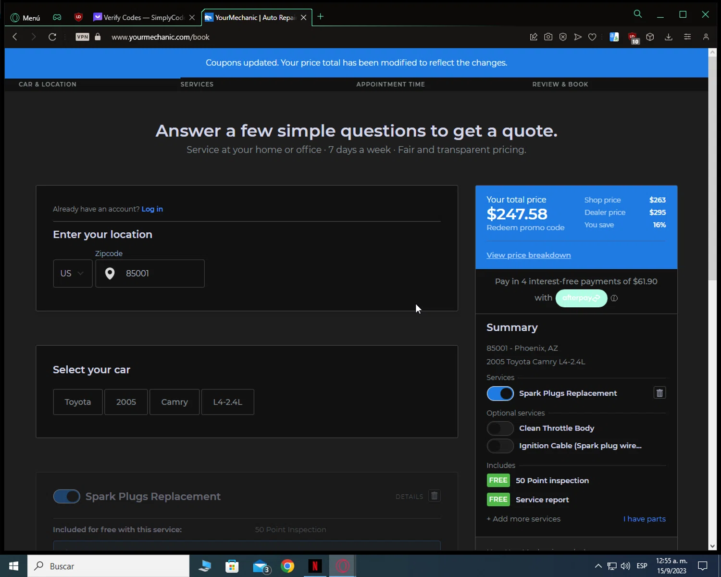Click the share page icon in toolbar
This screenshot has height=577, width=721.
pos(534,37)
